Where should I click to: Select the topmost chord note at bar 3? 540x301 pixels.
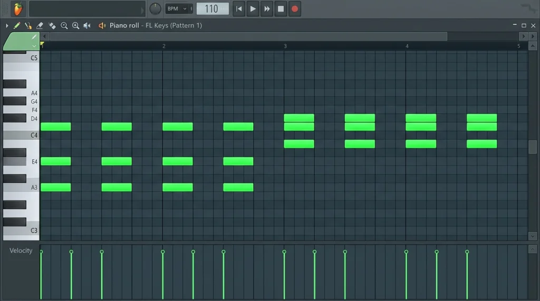[299, 118]
